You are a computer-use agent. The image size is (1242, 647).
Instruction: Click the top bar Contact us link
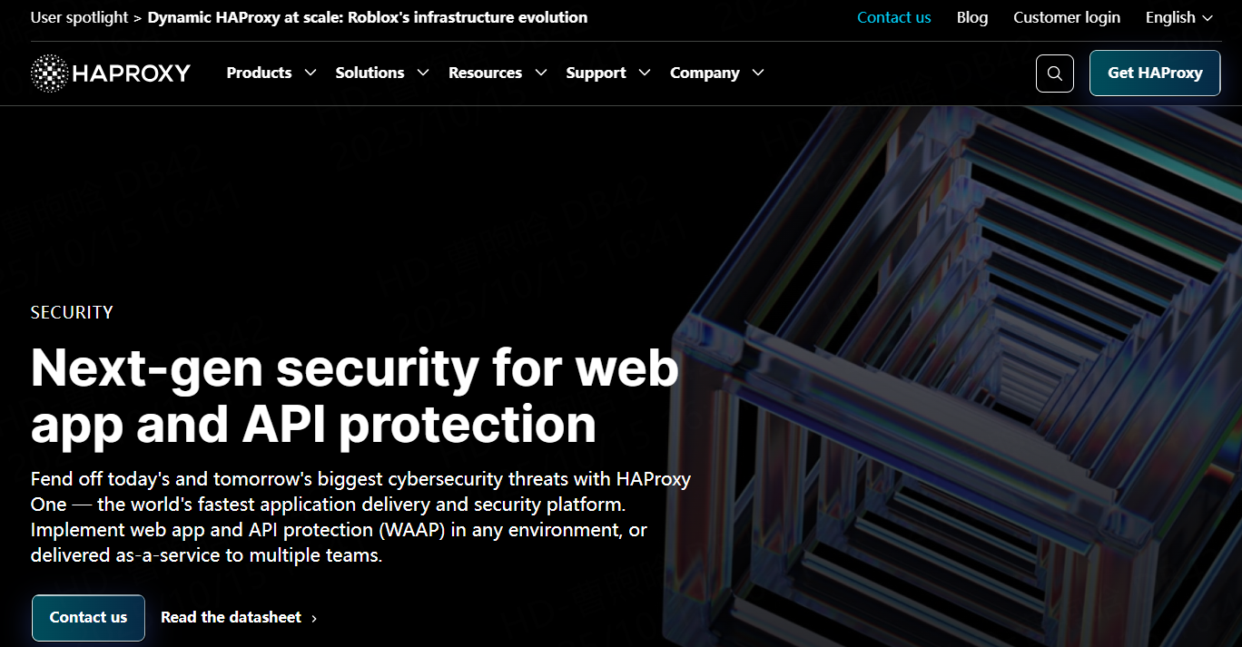[x=894, y=17]
